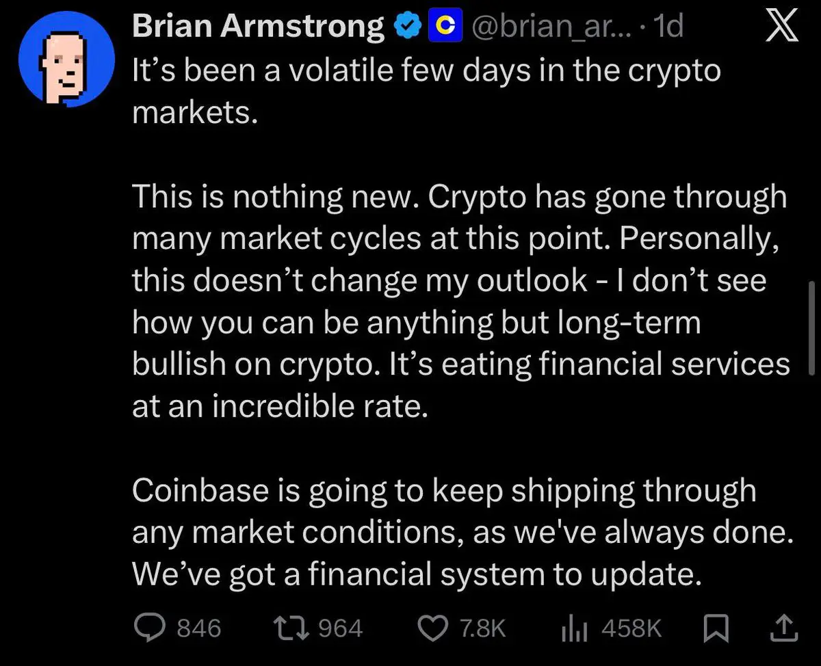Click the share upload arrow icon
The height and width of the screenshot is (666, 821).
tap(783, 628)
